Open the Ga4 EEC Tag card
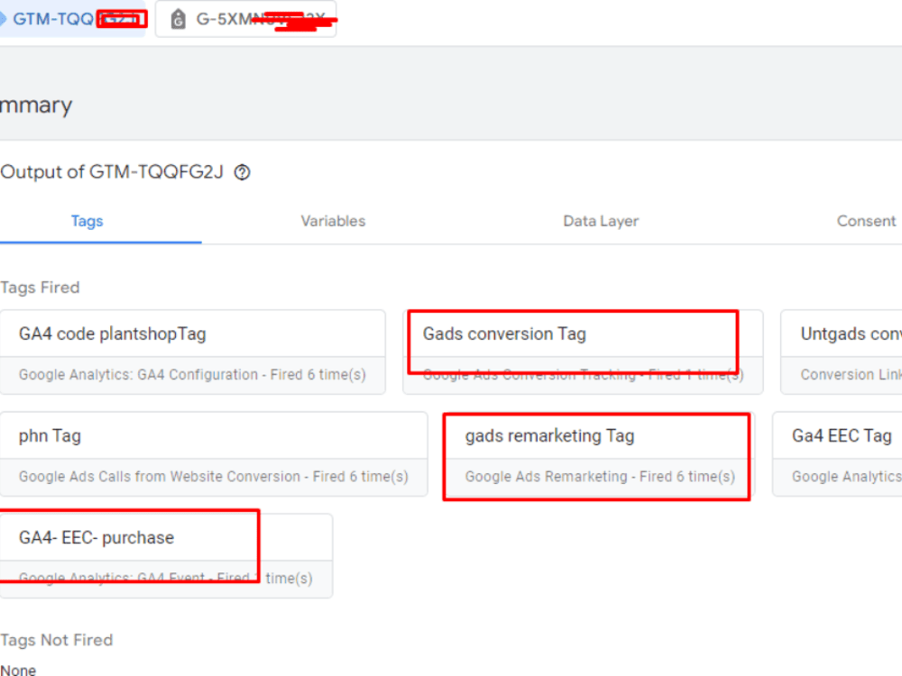The height and width of the screenshot is (676, 902). 837,454
